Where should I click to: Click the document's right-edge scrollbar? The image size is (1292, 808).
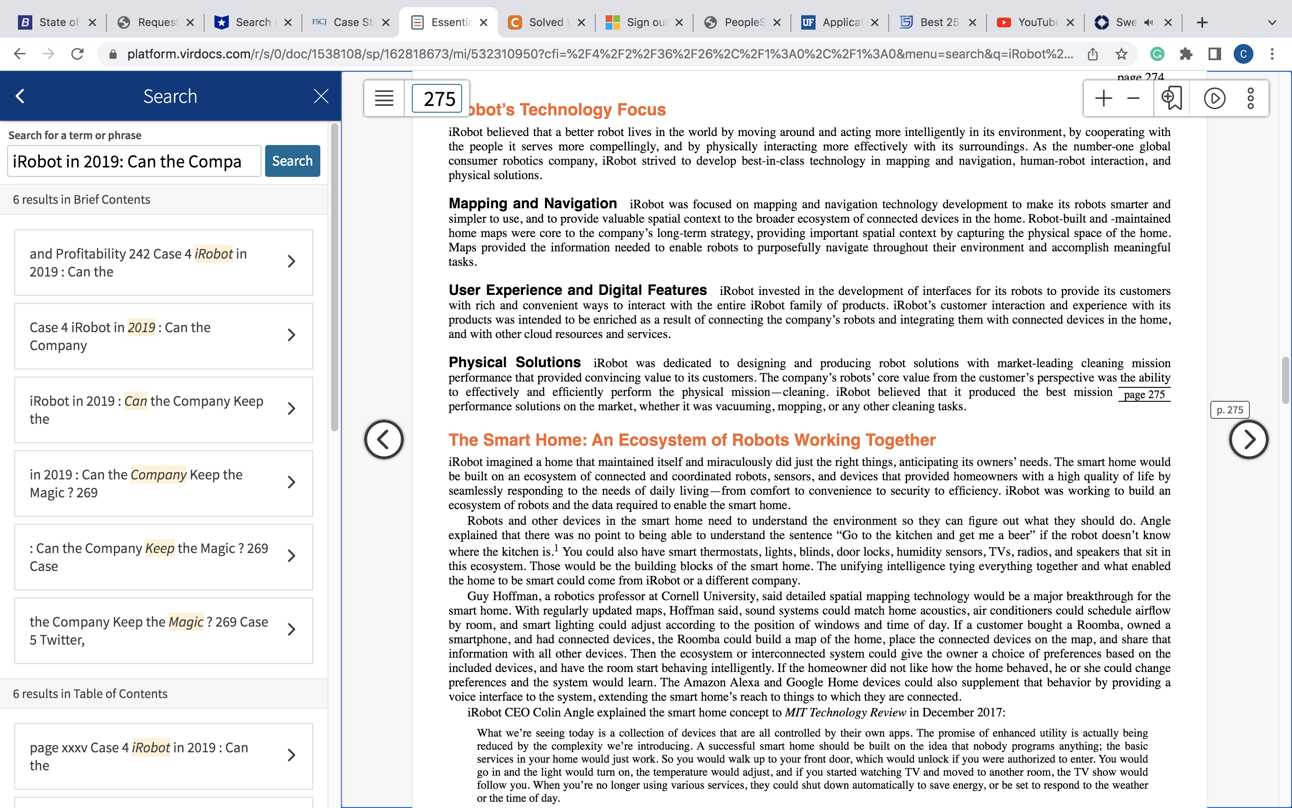1286,381
